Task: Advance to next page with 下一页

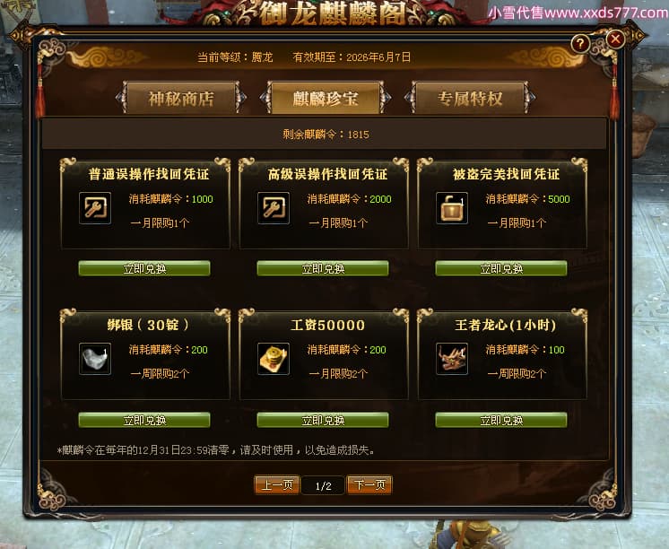Action: pos(369,485)
